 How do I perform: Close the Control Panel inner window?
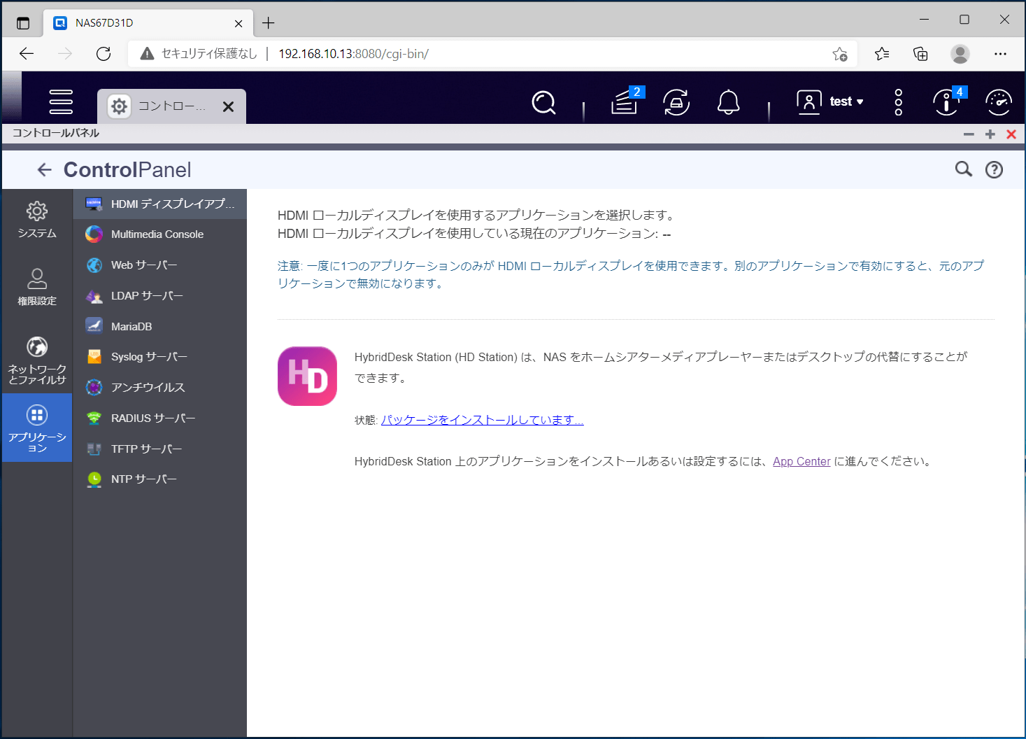click(x=1011, y=134)
